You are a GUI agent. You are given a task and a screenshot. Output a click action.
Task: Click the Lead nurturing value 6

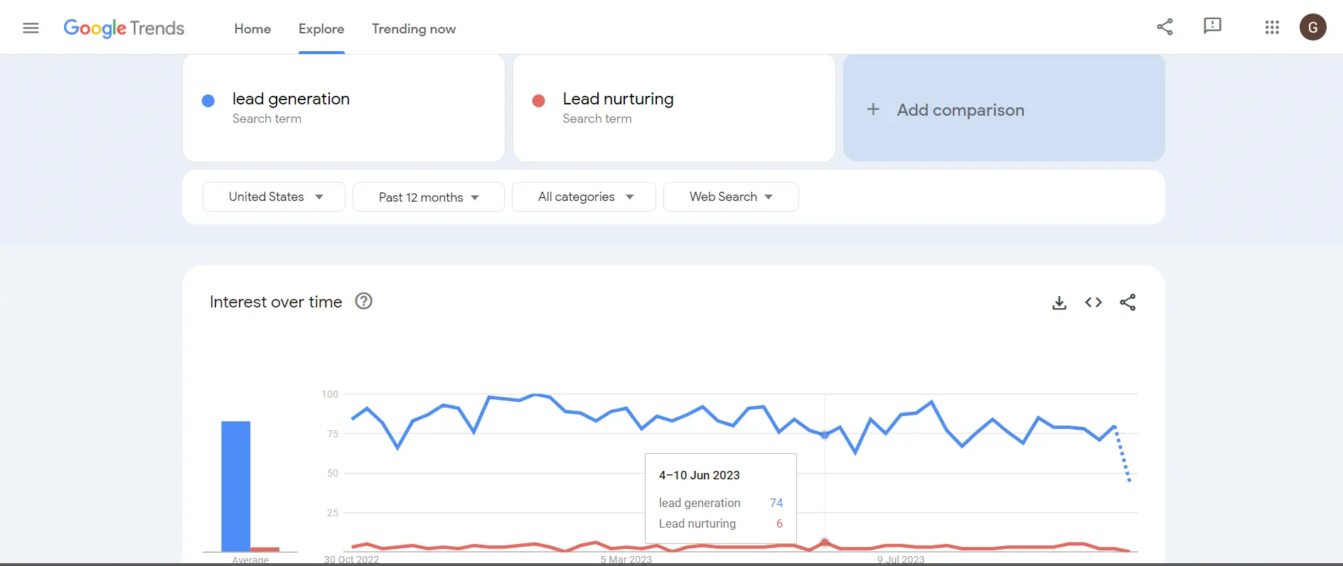(x=779, y=523)
